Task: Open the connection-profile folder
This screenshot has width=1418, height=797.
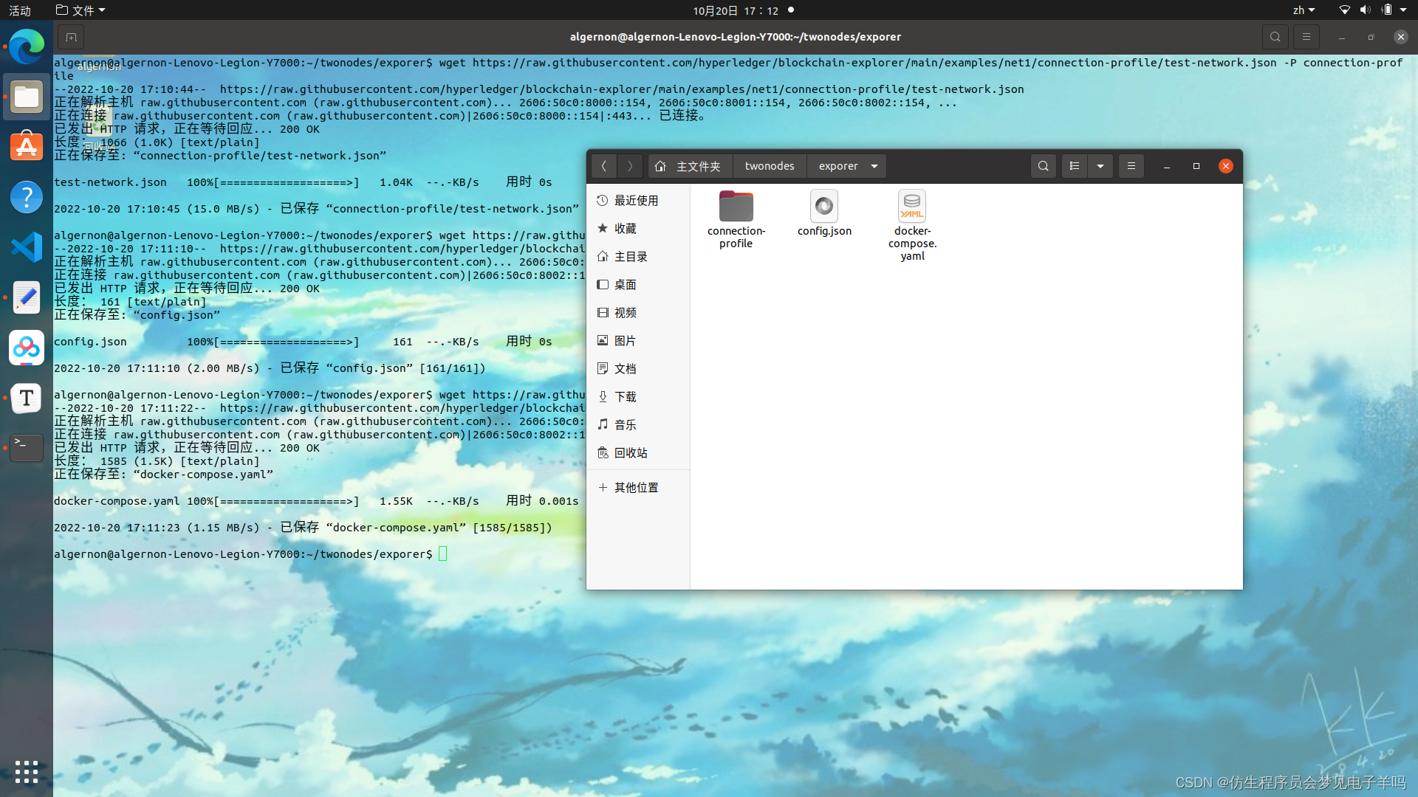Action: pos(736,207)
